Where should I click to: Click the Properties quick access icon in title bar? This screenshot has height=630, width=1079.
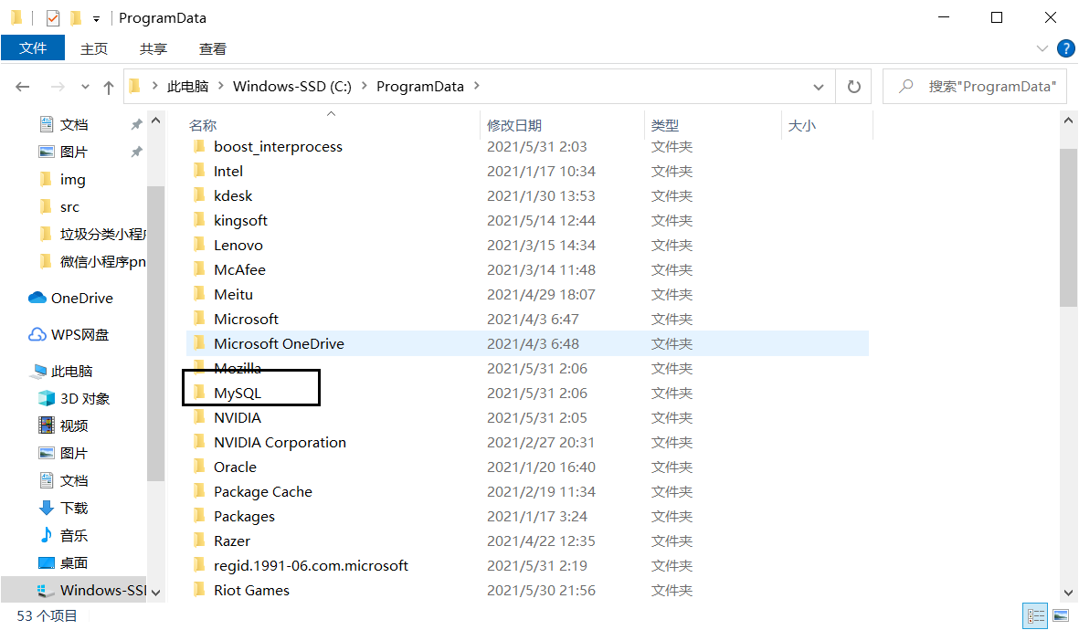click(53, 18)
